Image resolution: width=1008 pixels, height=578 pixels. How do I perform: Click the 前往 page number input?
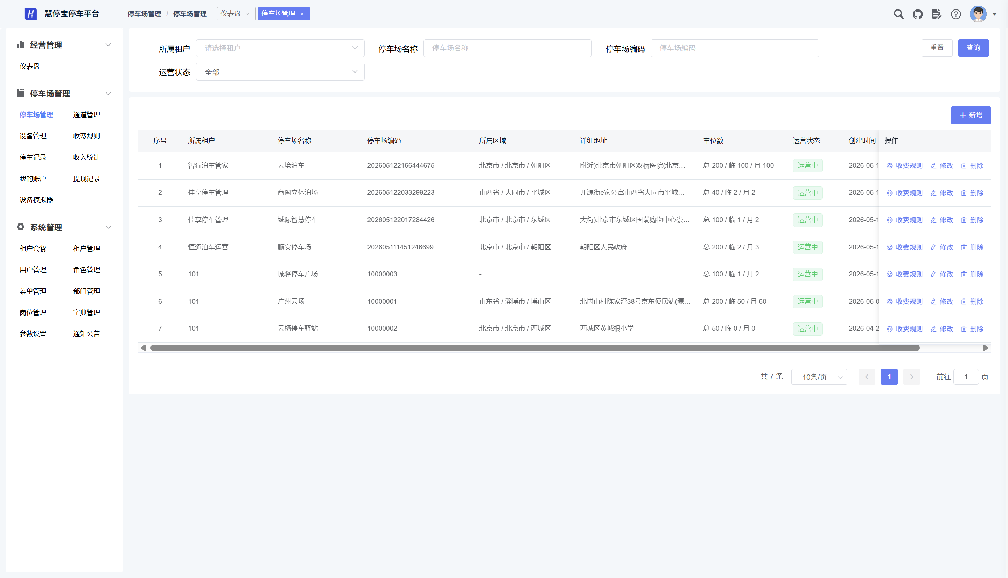click(x=966, y=377)
